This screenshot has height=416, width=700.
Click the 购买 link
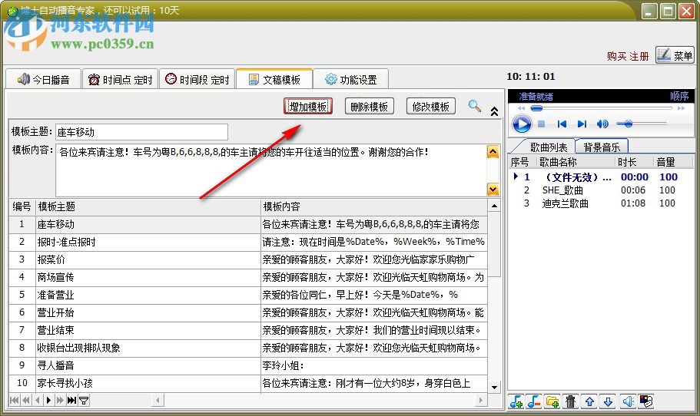tap(616, 56)
